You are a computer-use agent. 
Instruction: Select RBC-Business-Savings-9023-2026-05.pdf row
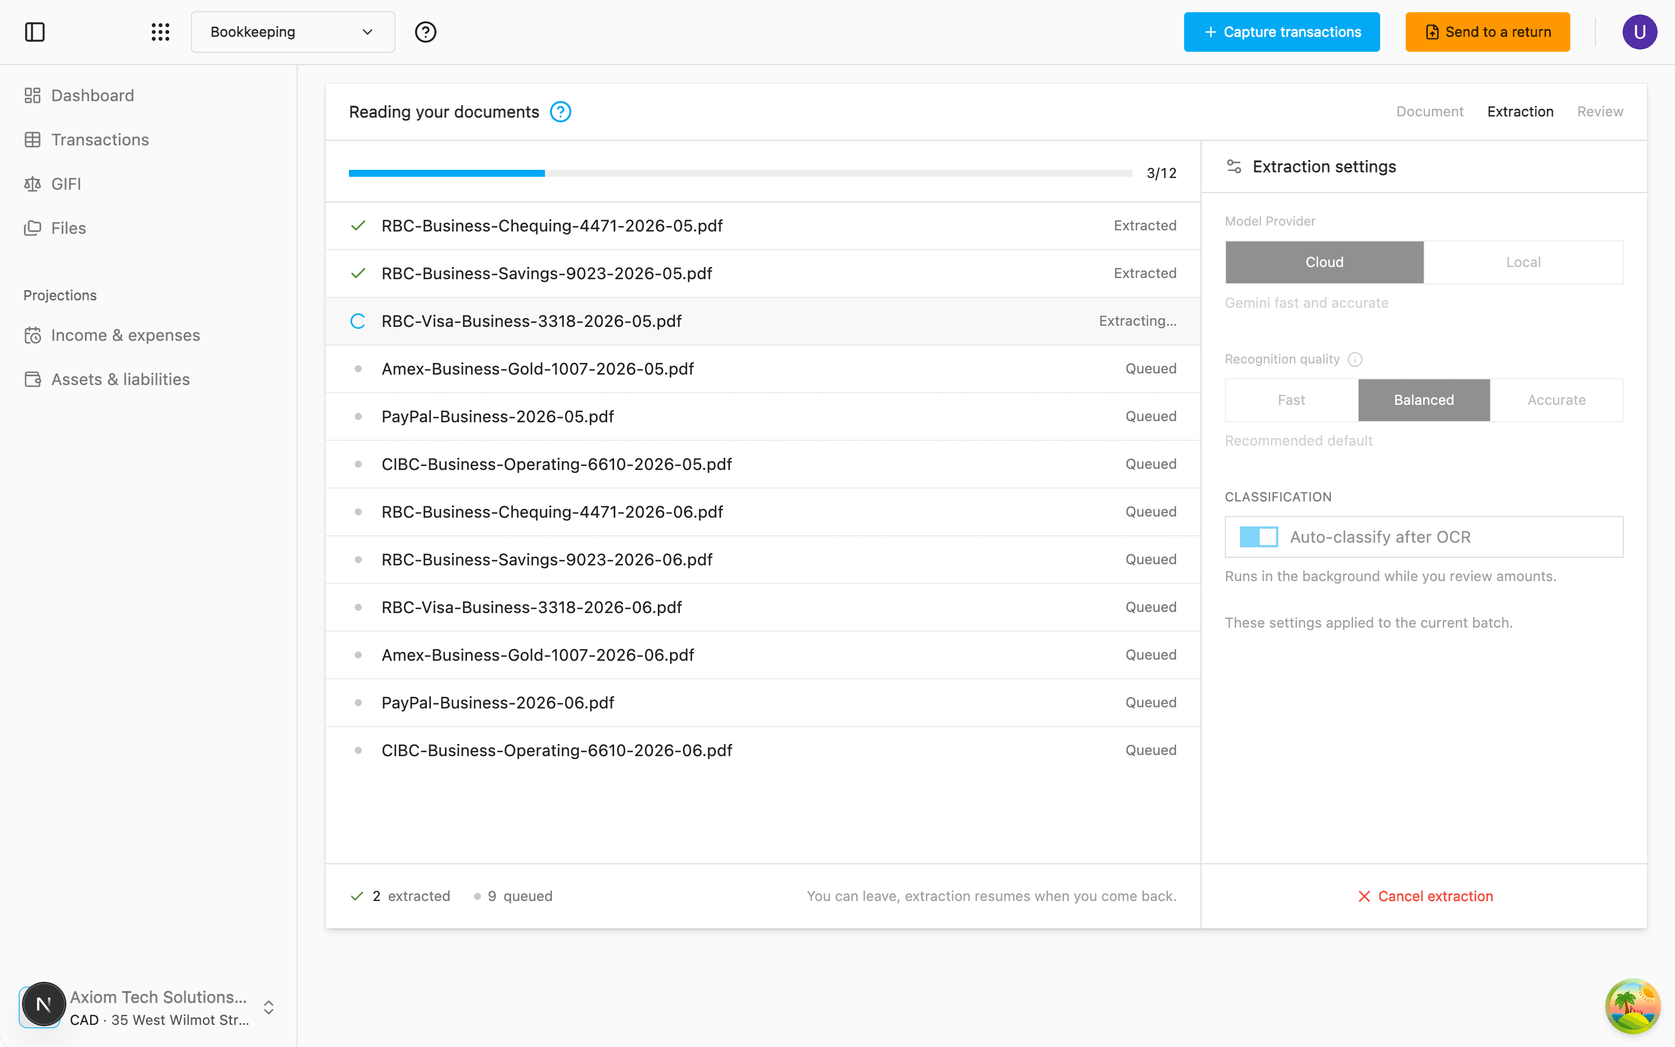(x=762, y=273)
